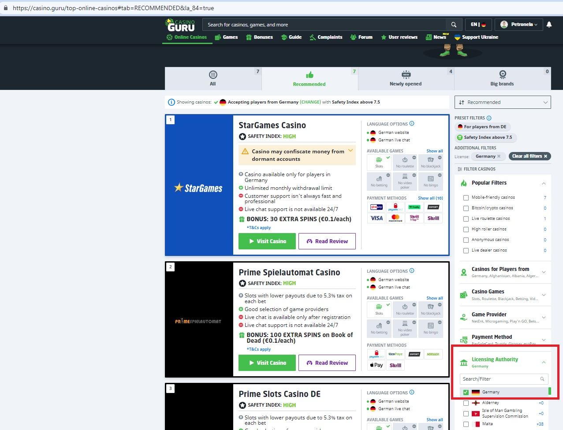Screen dimensions: 563x430
Task: Open the EN language selector dropdown
Action: (478, 25)
